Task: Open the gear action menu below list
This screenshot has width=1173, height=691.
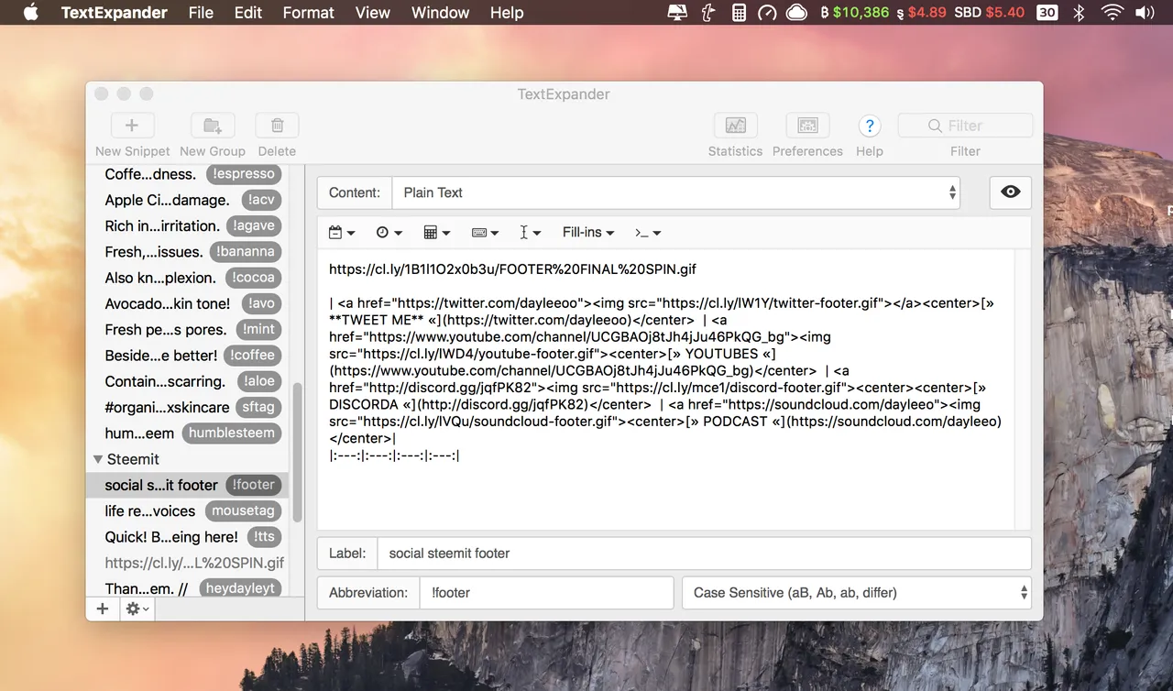Action: (137, 609)
